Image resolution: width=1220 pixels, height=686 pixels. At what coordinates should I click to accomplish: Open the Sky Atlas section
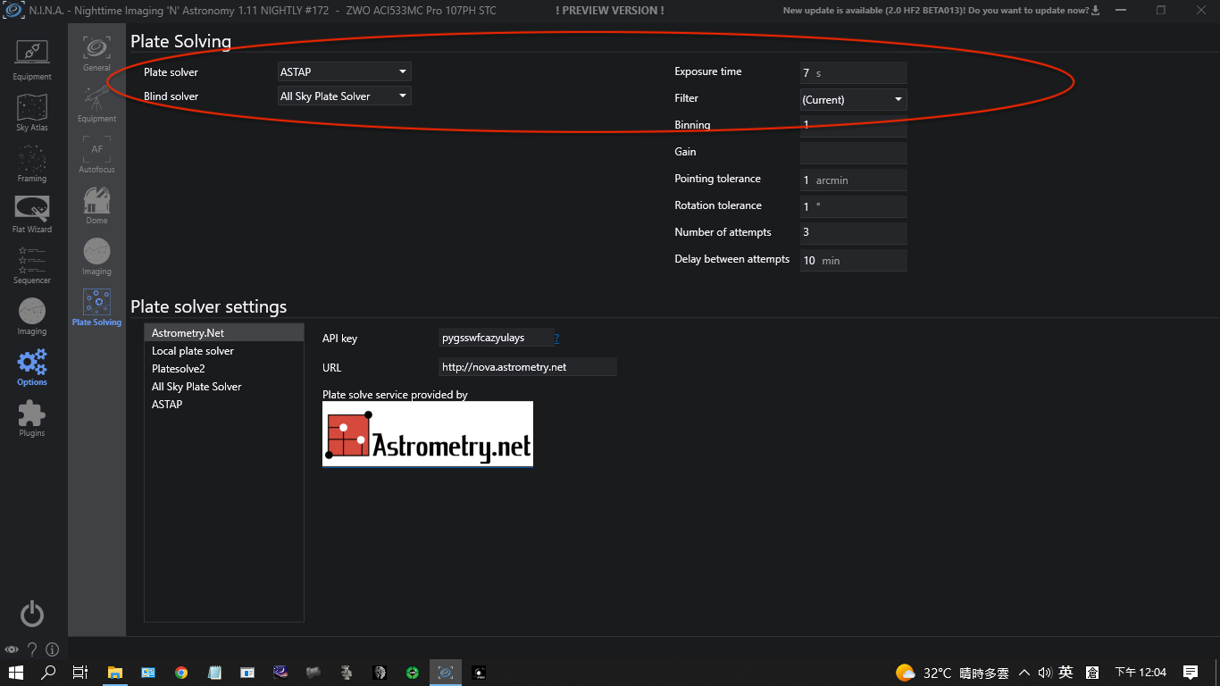click(x=32, y=112)
